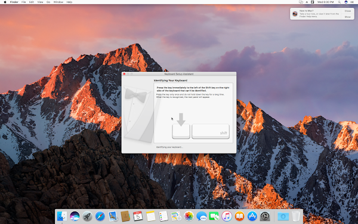Screen dimensions: 358x224
Task: Launch Safari from the Dock
Action: pyautogui.click(x=100, y=216)
